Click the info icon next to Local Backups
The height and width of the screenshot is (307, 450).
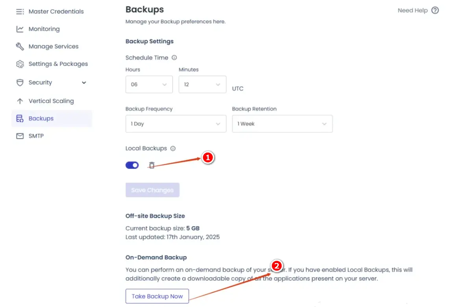tap(173, 148)
